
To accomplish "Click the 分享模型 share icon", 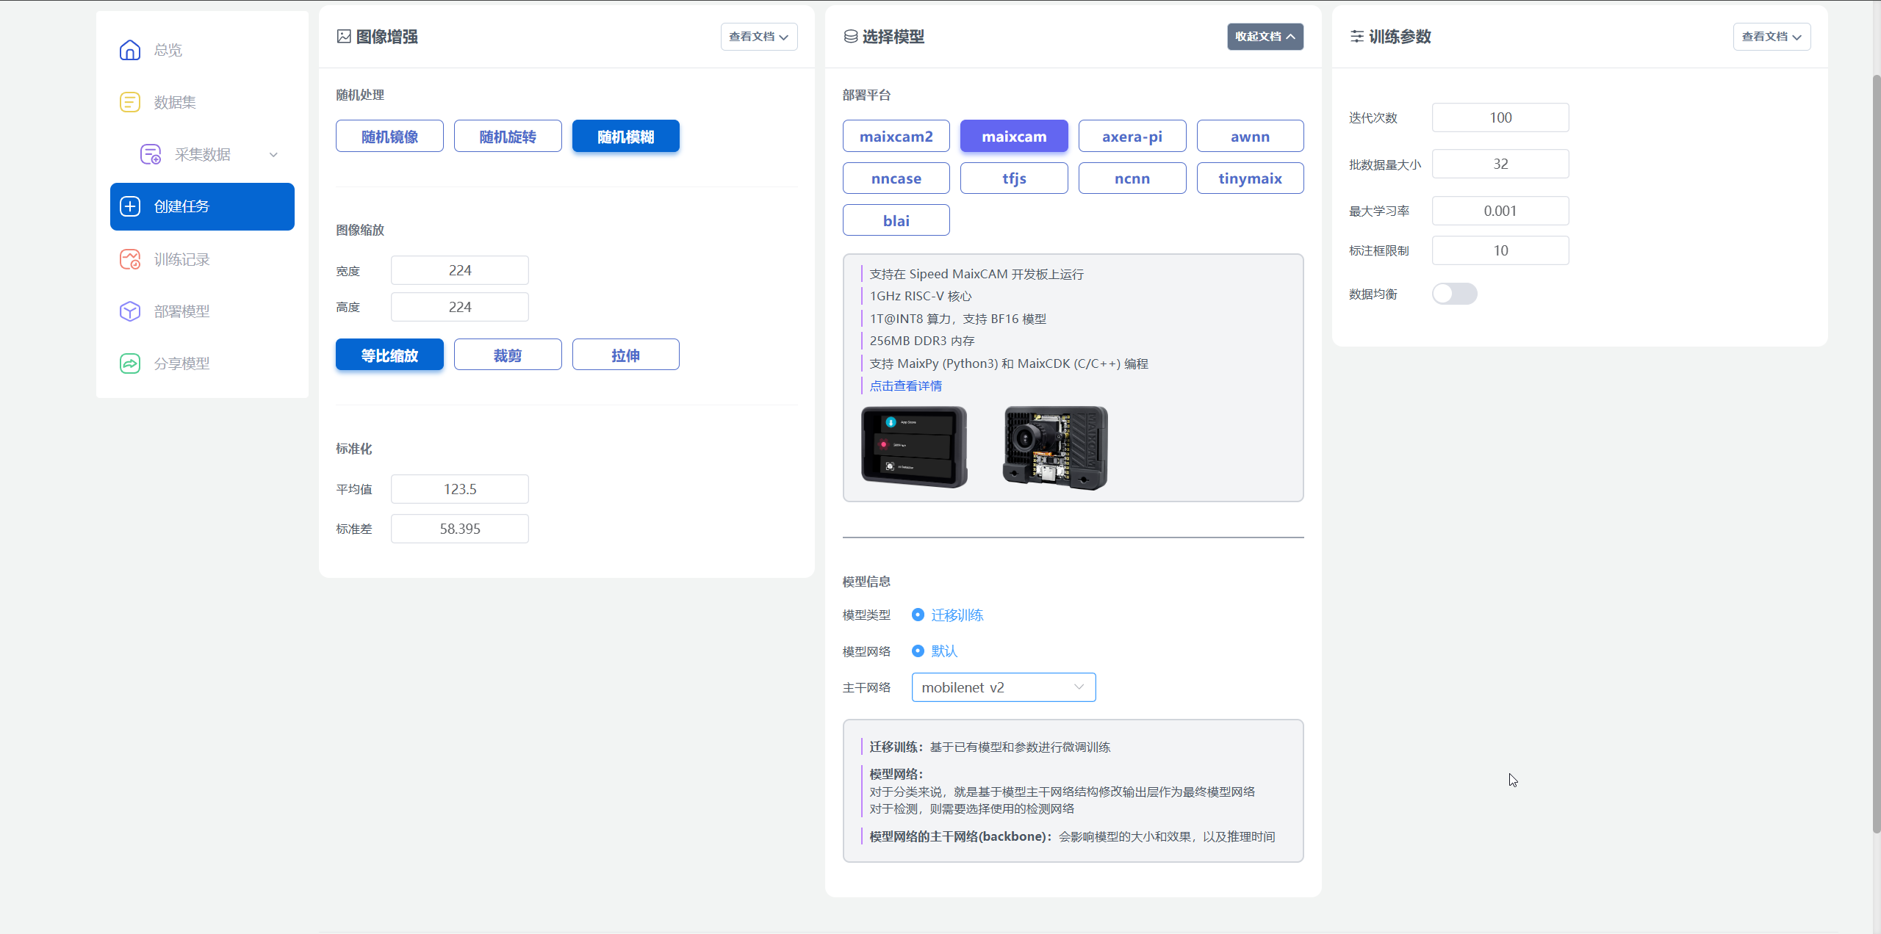I will point(130,363).
